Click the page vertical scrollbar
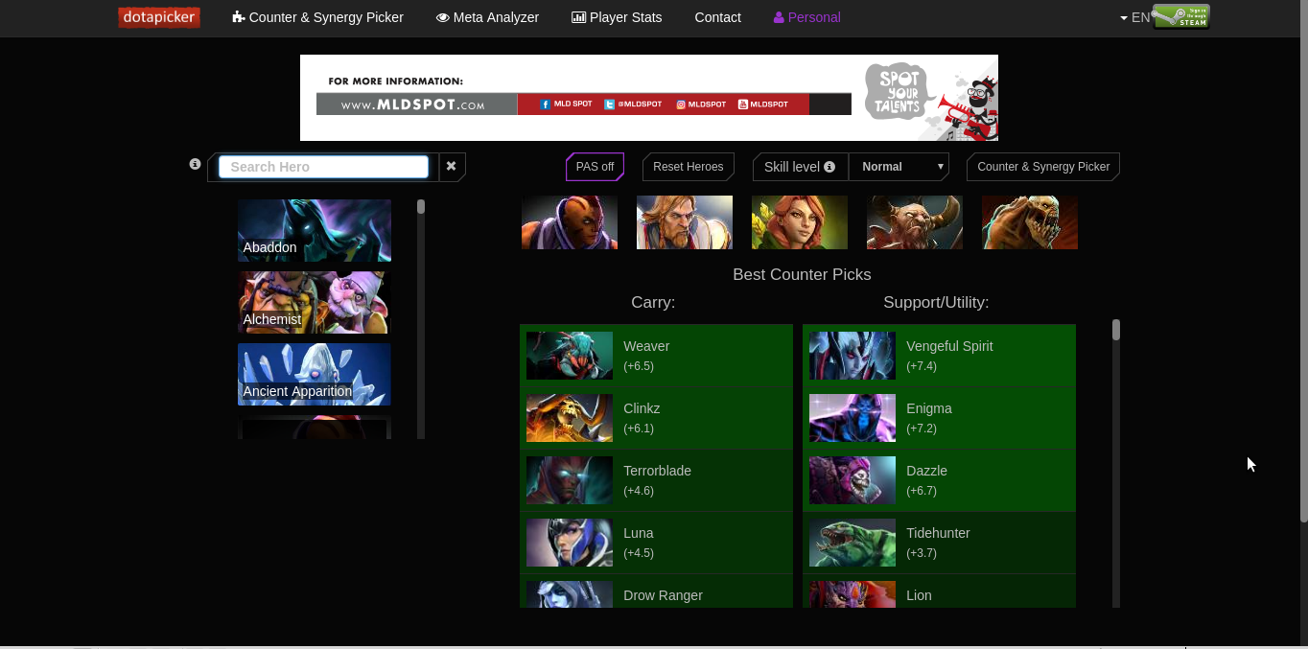This screenshot has width=1308, height=649. pyautogui.click(x=1303, y=261)
